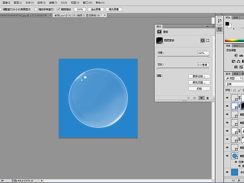Open the 选择(S) menu
This screenshot has width=244, height=183.
[x=41, y=3]
